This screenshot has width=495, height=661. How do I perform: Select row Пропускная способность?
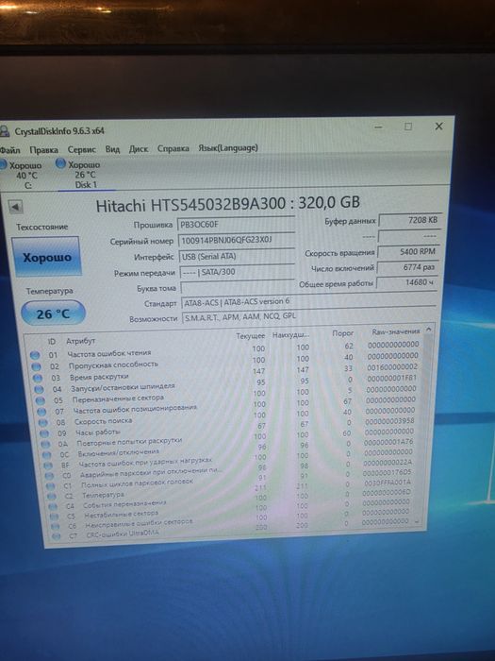coord(225,363)
